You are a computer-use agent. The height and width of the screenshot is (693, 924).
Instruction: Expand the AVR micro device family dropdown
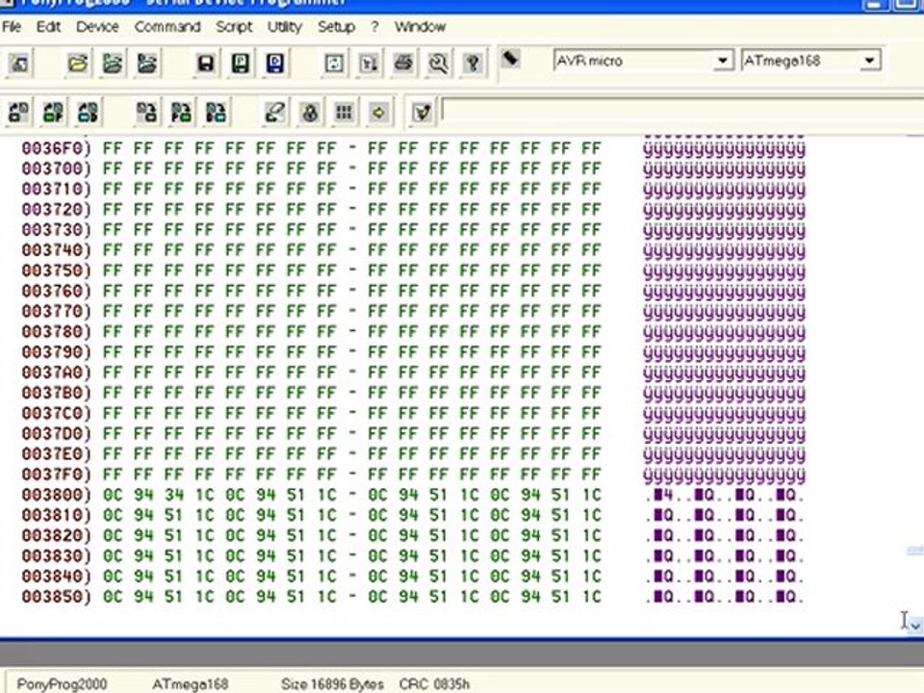723,60
